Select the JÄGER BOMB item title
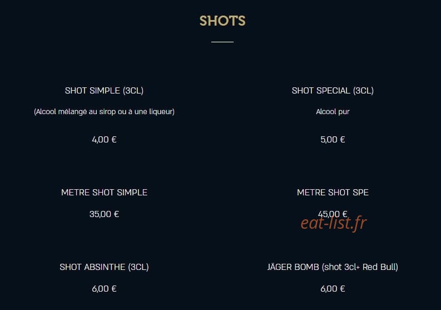The image size is (441, 310). (x=333, y=267)
